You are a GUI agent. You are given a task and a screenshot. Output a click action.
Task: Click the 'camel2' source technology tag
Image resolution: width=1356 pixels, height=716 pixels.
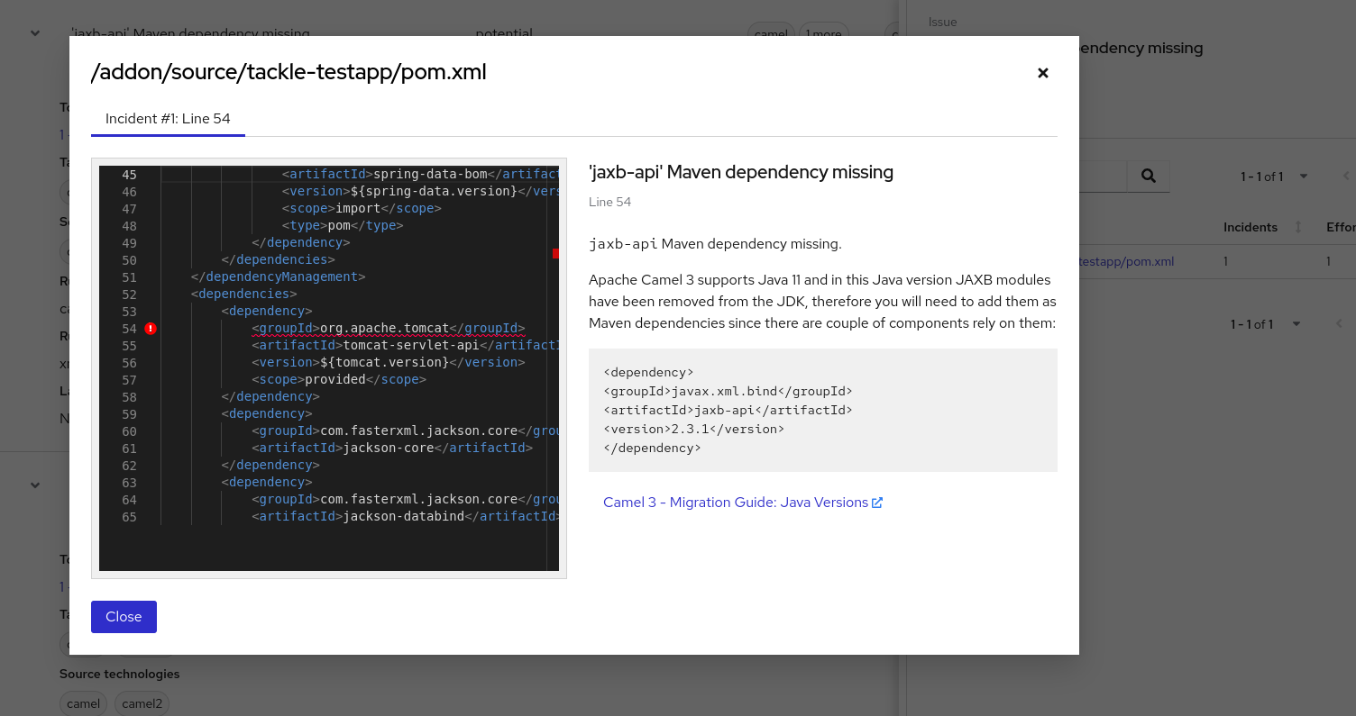(x=142, y=703)
